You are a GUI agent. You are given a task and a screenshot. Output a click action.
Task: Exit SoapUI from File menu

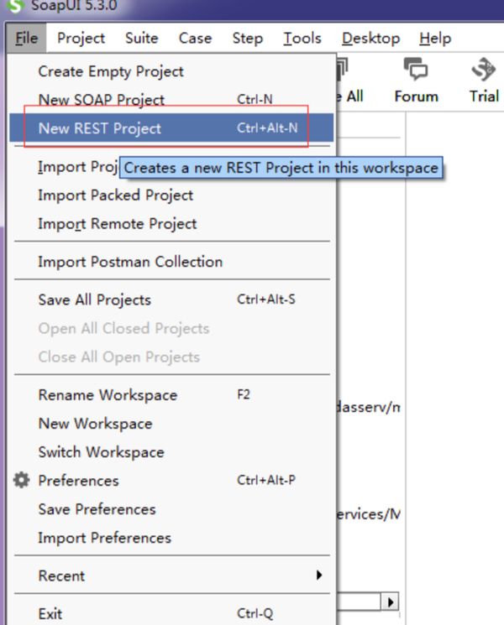pos(50,614)
